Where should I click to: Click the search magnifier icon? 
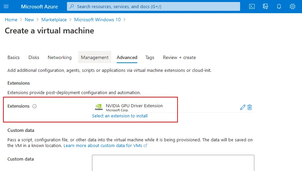tap(72, 6)
